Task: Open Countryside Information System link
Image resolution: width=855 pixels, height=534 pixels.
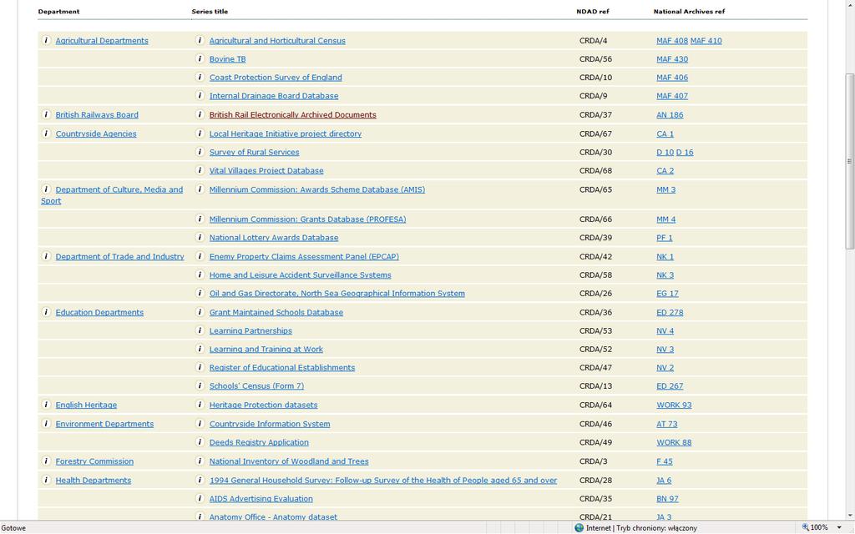Action: [x=270, y=424]
